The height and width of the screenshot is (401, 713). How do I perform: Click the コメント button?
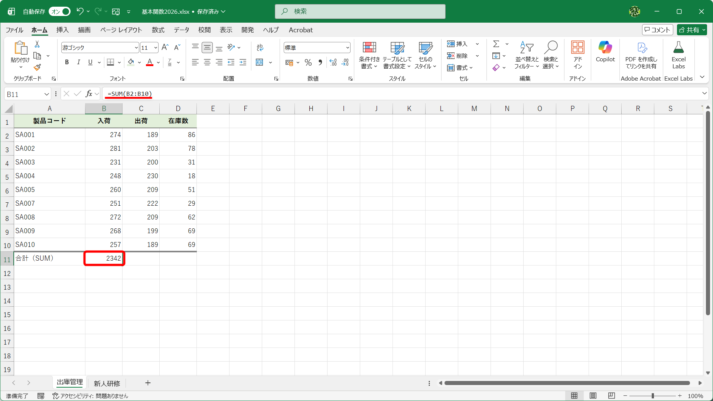click(657, 30)
